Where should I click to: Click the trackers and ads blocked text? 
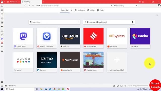(97, 22)
